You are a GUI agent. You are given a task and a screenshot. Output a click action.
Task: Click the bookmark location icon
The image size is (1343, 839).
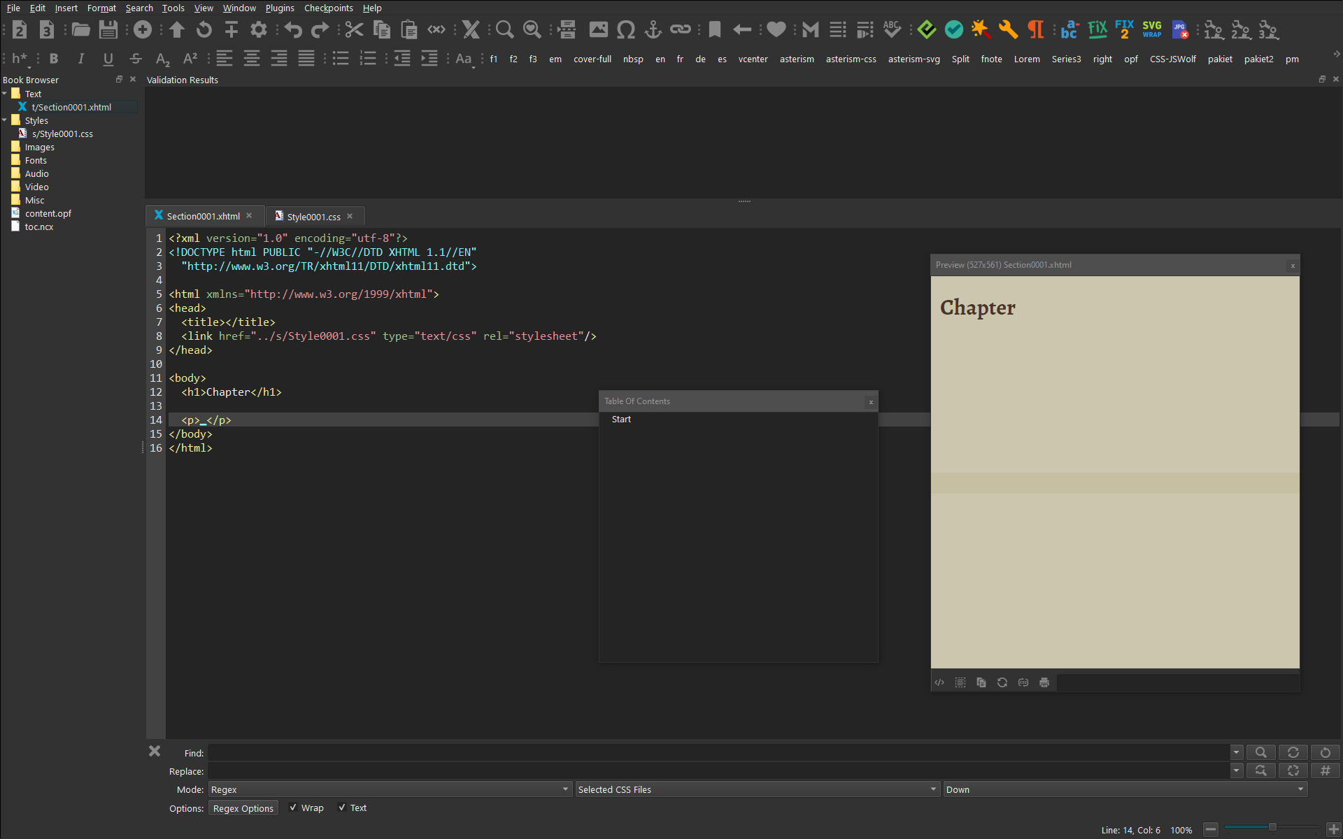(x=714, y=30)
